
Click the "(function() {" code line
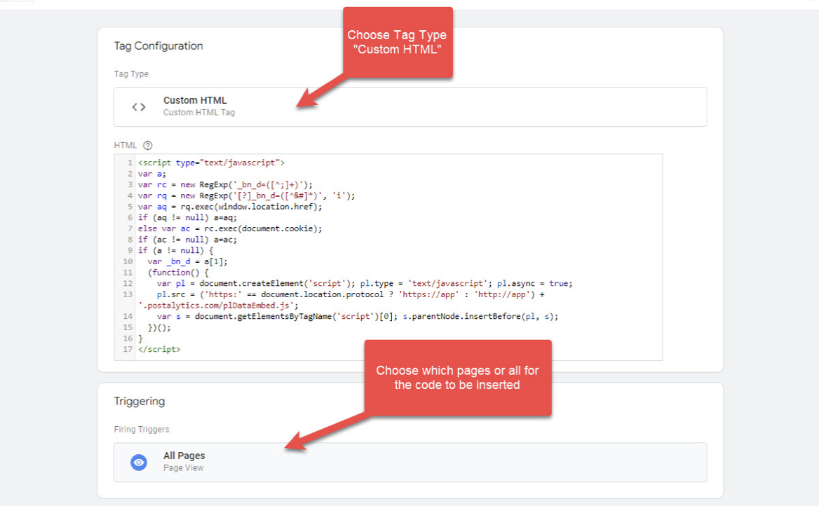click(x=178, y=273)
